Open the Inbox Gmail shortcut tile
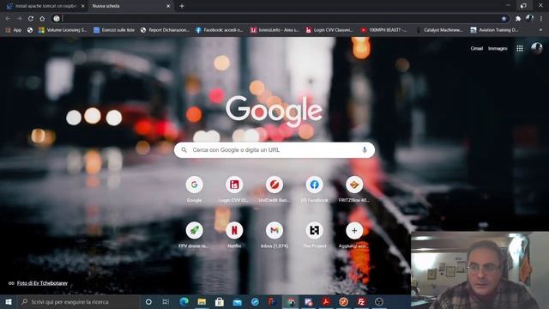 click(x=274, y=235)
